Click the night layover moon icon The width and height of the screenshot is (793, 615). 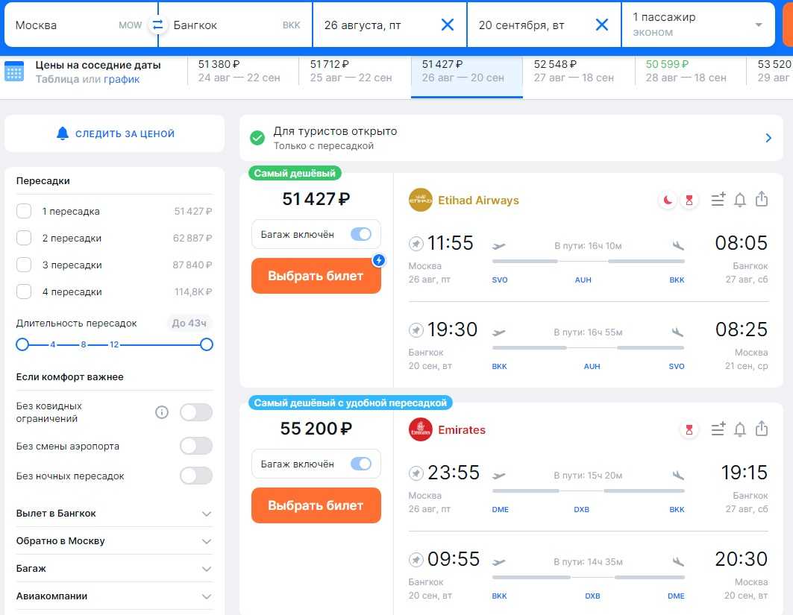tap(668, 200)
